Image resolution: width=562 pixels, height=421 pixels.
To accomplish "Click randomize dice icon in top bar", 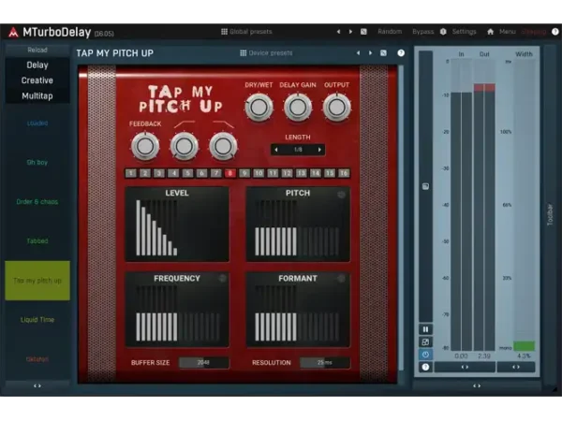I will pos(363,32).
